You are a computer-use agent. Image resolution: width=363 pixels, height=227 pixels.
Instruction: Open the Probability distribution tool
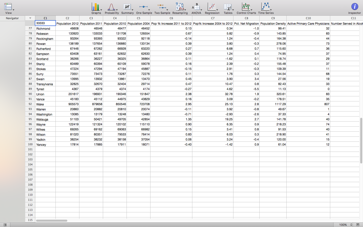(112, 8)
